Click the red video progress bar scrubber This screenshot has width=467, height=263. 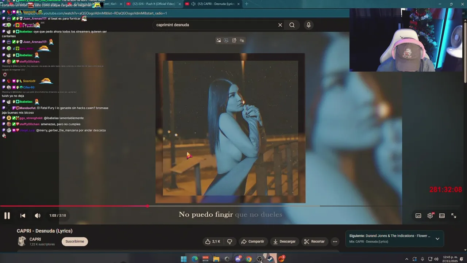point(147,206)
